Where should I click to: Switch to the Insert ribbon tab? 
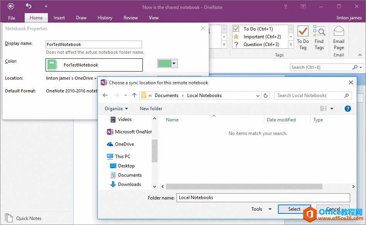tap(59, 18)
